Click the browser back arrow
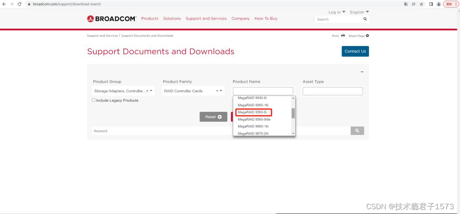 coord(4,4)
